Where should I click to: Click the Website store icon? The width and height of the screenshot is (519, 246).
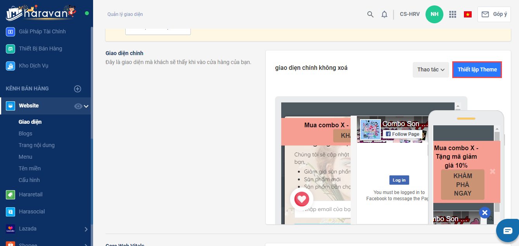tap(10, 106)
